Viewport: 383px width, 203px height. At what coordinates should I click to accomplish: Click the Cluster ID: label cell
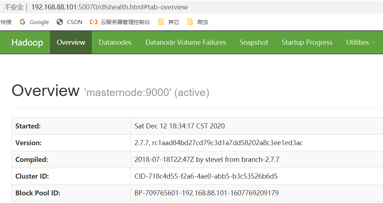click(71, 176)
